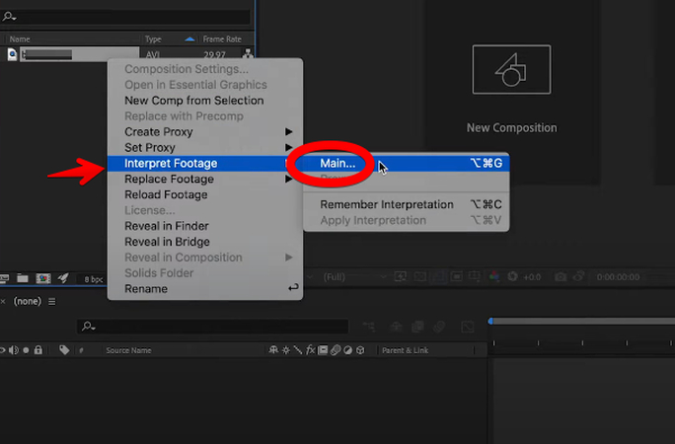Image resolution: width=675 pixels, height=444 pixels.
Task: Click the 0:00:00:00 preview timecode
Action: pyautogui.click(x=618, y=277)
